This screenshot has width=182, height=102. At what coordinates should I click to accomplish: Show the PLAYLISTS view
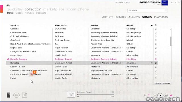pyautogui.click(x=161, y=17)
